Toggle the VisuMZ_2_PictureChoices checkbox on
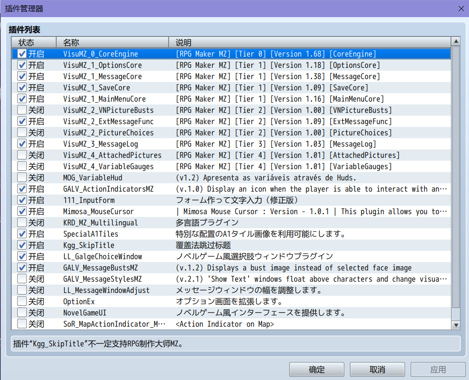Image resolution: width=469 pixels, height=380 pixels. (x=22, y=133)
